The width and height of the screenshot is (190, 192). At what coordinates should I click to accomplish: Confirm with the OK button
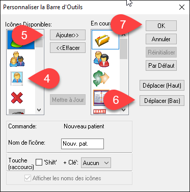pyautogui.click(x=161, y=26)
